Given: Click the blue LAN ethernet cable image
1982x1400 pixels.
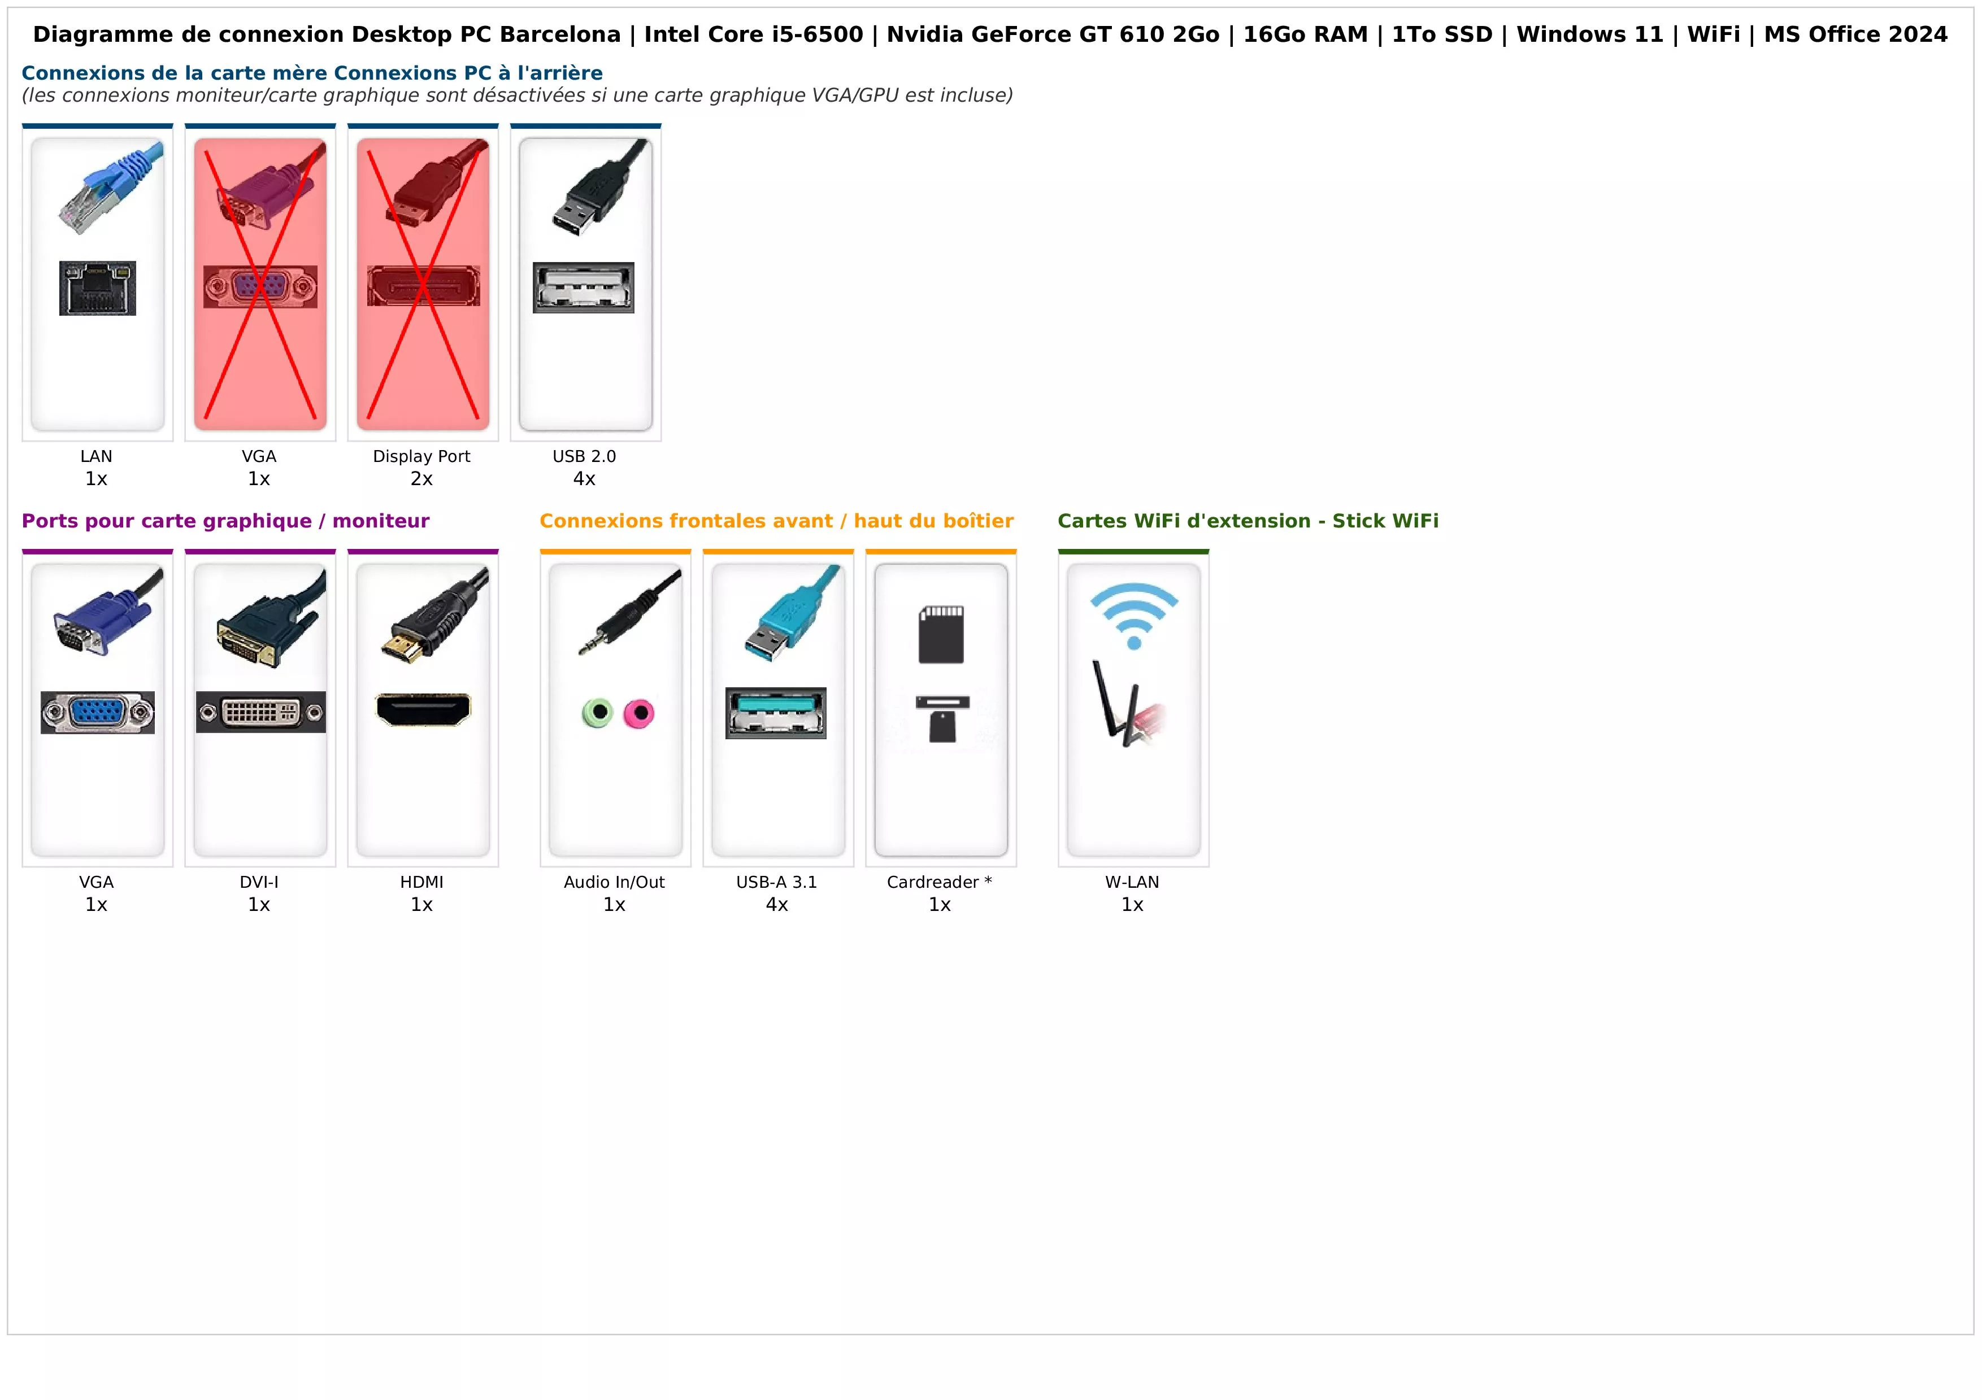Looking at the screenshot, I should (x=111, y=188).
